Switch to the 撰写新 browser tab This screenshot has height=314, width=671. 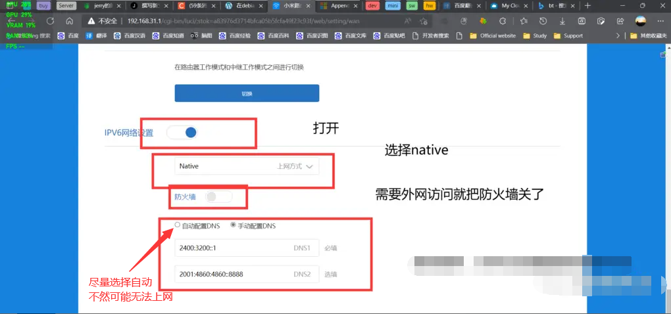pyautogui.click(x=149, y=6)
